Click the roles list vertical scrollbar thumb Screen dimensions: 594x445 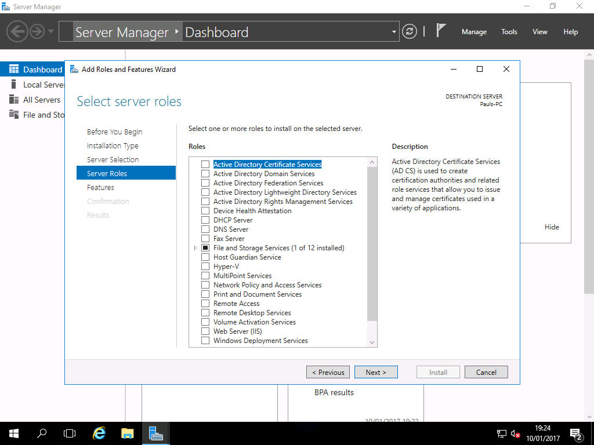tap(372, 244)
